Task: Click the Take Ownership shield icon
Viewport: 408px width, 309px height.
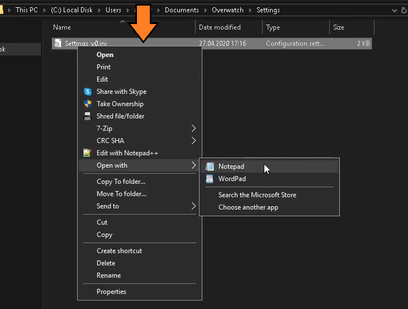Action: 88,104
